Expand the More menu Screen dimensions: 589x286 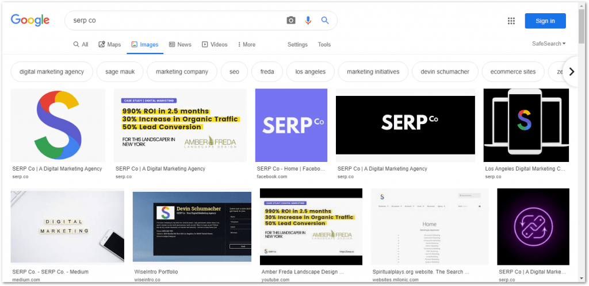[x=246, y=45]
